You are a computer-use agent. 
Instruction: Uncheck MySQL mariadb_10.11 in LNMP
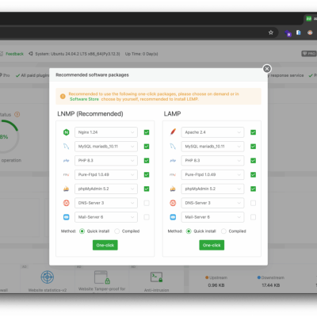coord(147,147)
